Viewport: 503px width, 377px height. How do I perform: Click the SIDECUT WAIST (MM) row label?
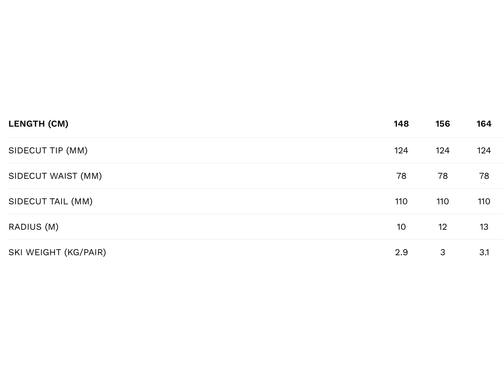click(x=55, y=176)
